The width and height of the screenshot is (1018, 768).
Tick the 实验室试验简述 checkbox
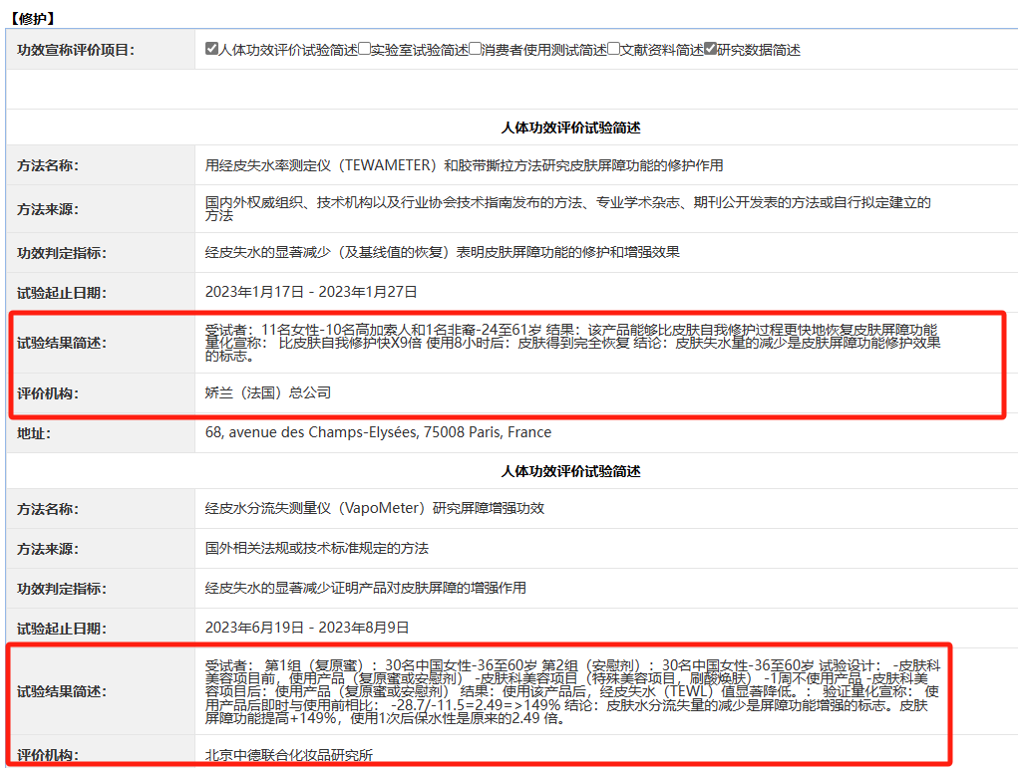(x=364, y=49)
